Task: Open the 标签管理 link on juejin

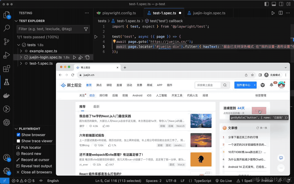Action: [261, 95]
